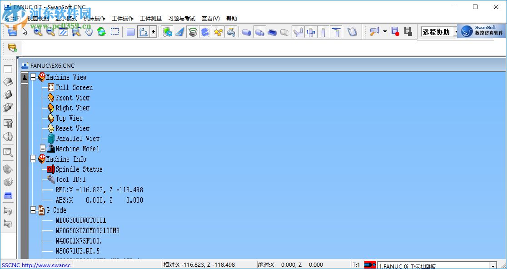Click the red-dot film record icon

(x=395, y=32)
